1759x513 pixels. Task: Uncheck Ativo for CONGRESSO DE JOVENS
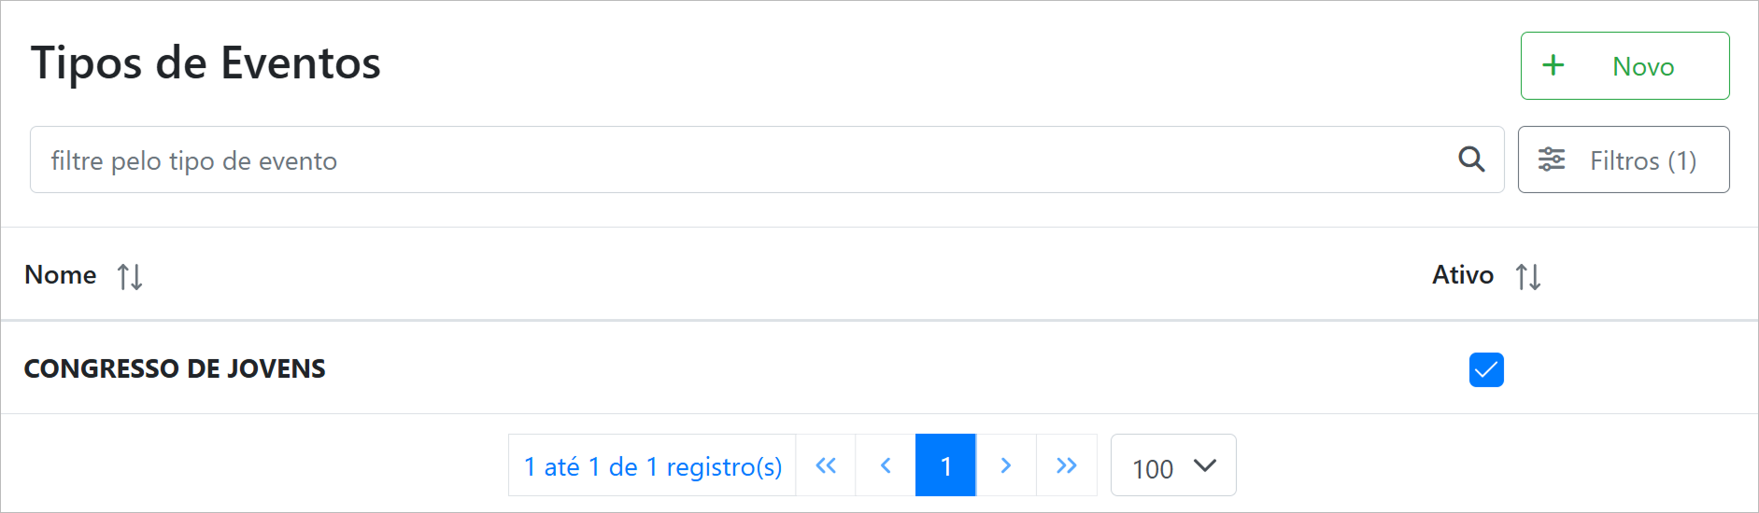coord(1486,369)
